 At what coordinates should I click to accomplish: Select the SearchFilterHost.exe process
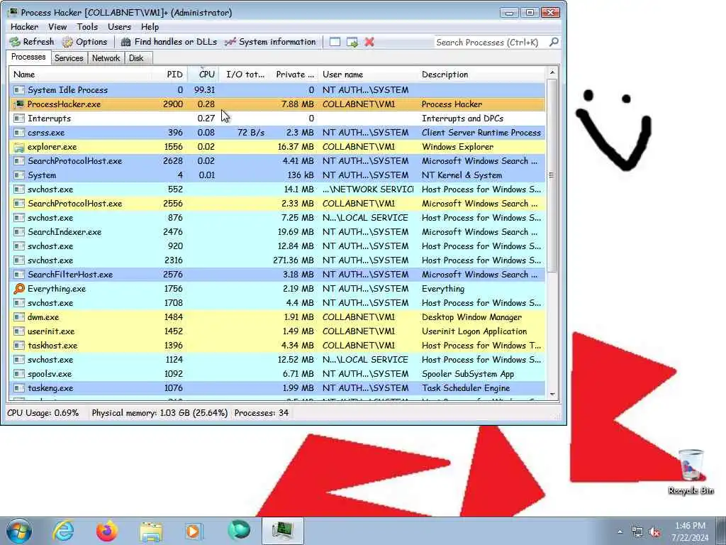(277, 275)
